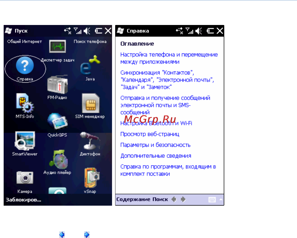Image resolution: width=297 pixels, height=238 pixels.
Task: Open Настройка Bluetooth и Wi-Fi topic
Action: coord(156,123)
